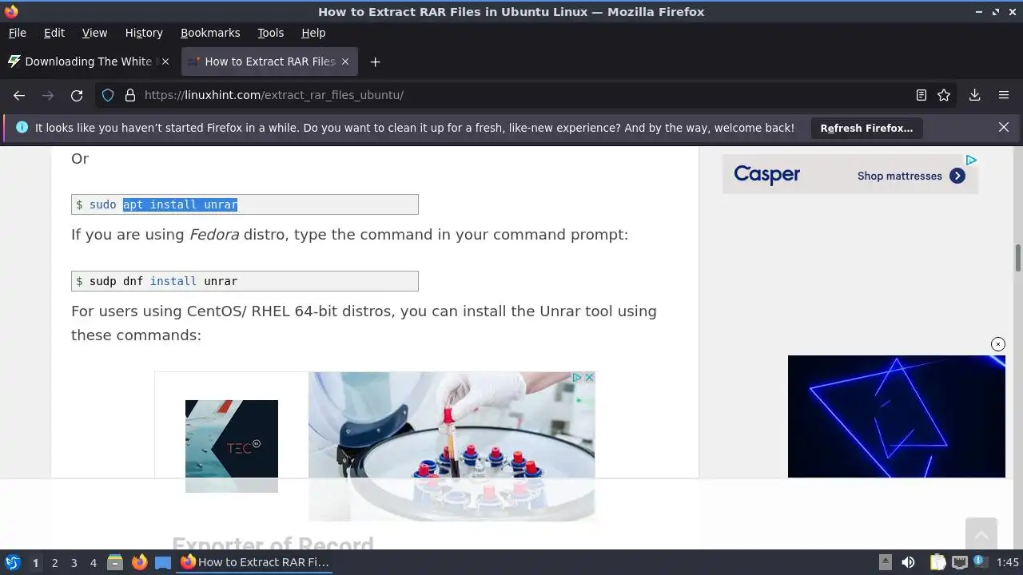This screenshot has width=1023, height=575.
Task: Switch to workspace 4
Action: point(93,562)
